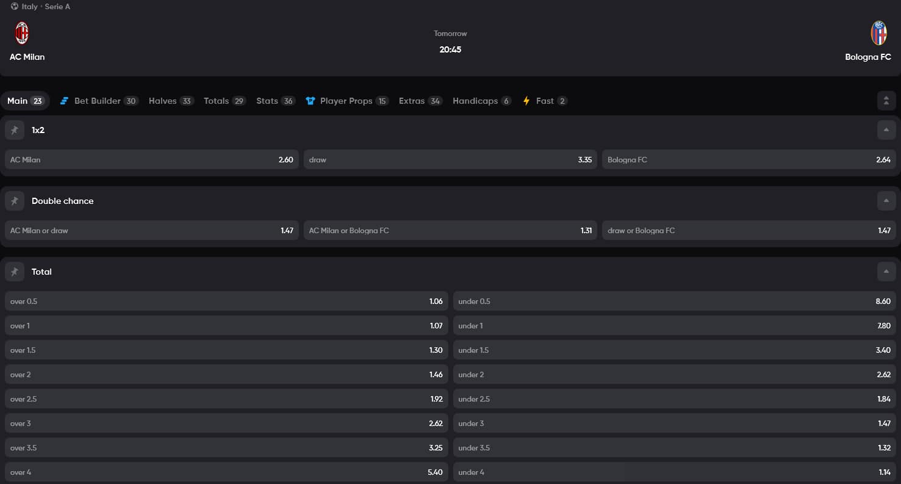Image resolution: width=901 pixels, height=484 pixels.
Task: Click the Bologna FC club crest
Action: (878, 33)
